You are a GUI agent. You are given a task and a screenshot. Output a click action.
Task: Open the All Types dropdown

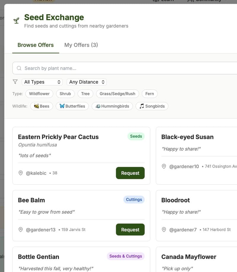[x=42, y=82]
